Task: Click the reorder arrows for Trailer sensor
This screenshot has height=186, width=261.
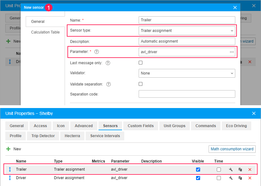Action: [x=10, y=169]
